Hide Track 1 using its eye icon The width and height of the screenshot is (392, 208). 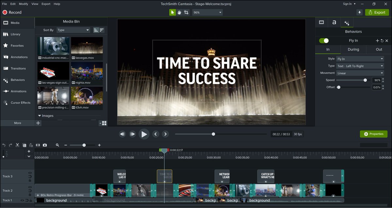coord(23,201)
